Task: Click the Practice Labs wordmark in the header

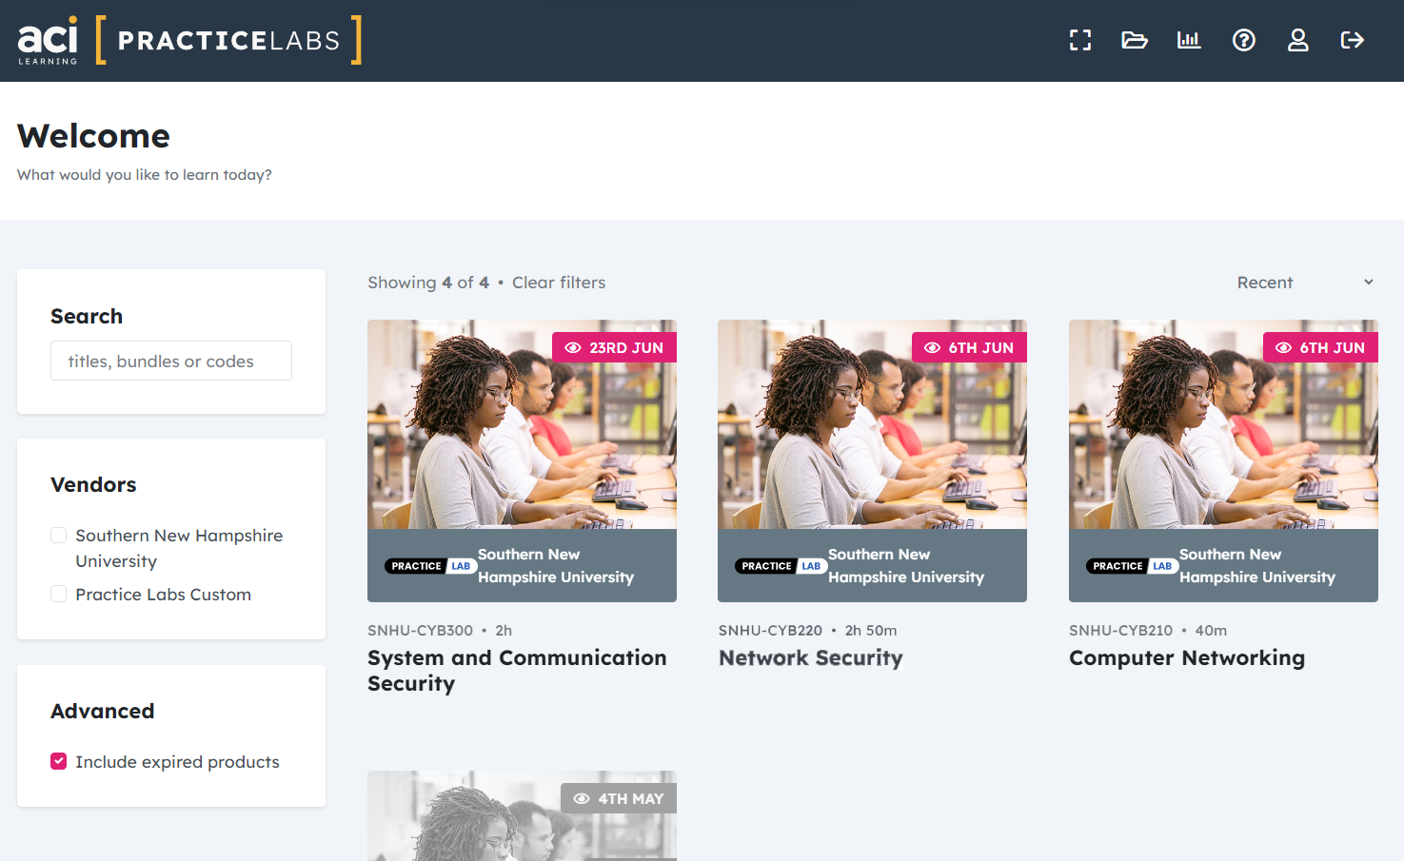Action: click(x=228, y=40)
